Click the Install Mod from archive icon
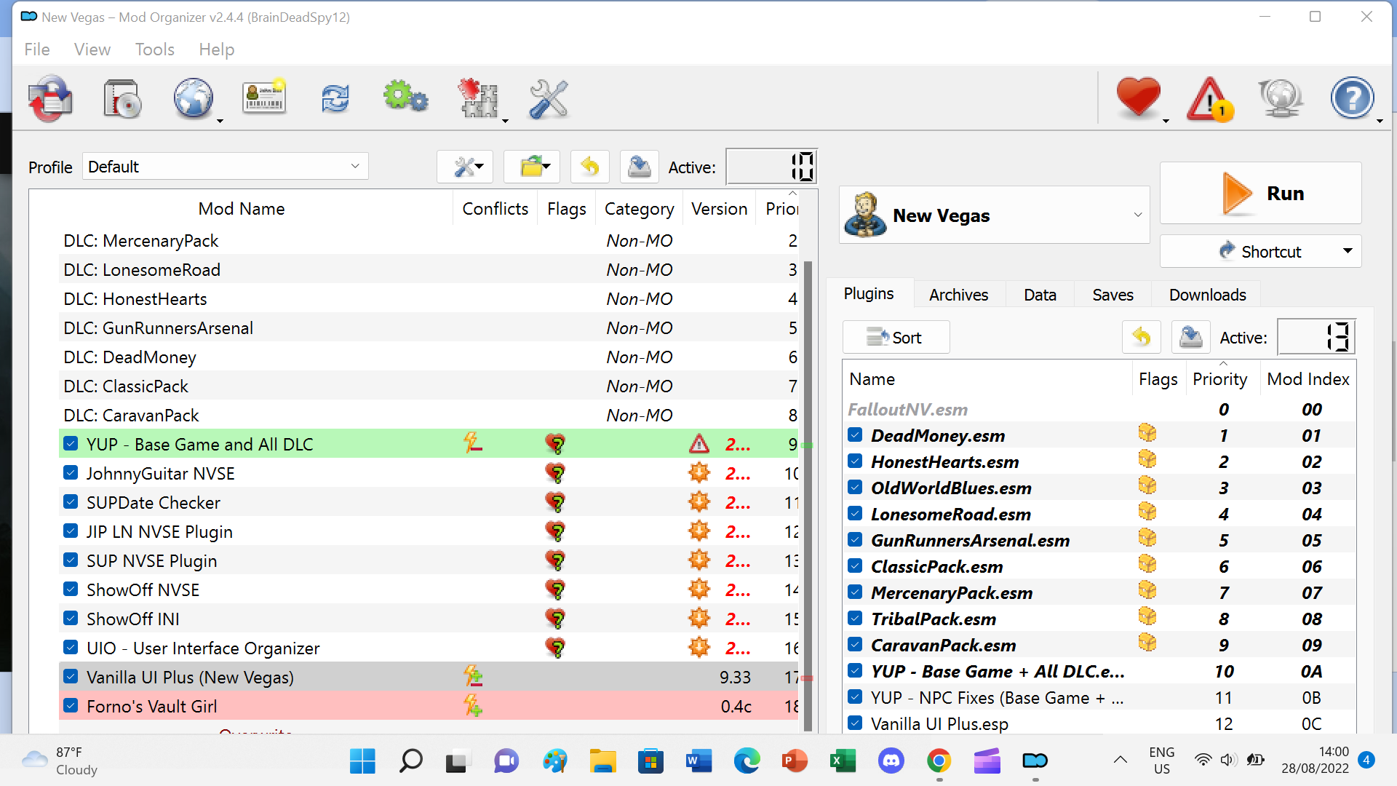The height and width of the screenshot is (786, 1397). (x=122, y=99)
